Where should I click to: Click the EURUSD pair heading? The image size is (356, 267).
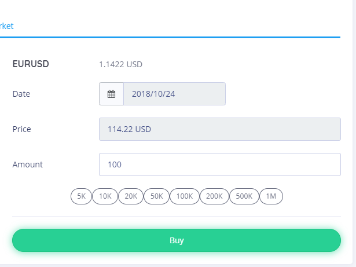pos(31,64)
